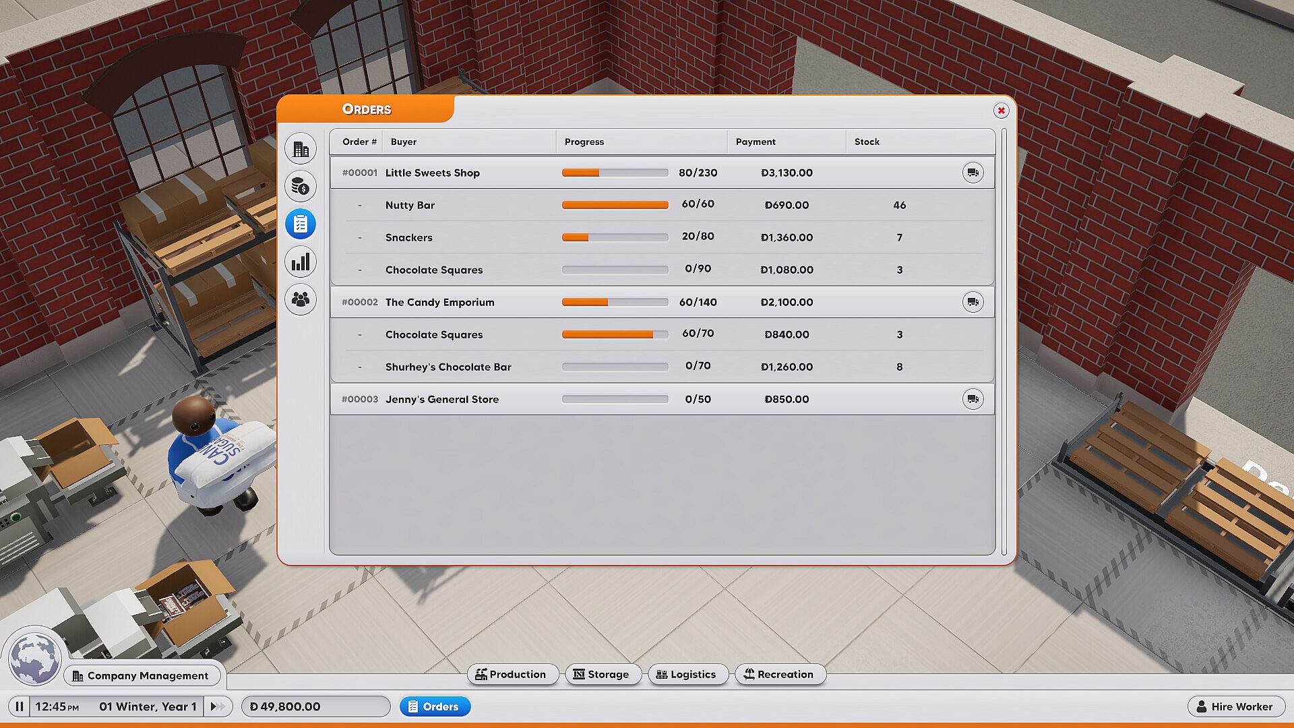
Task: Dispatch Jenny's General Store order truck icon
Action: point(973,400)
